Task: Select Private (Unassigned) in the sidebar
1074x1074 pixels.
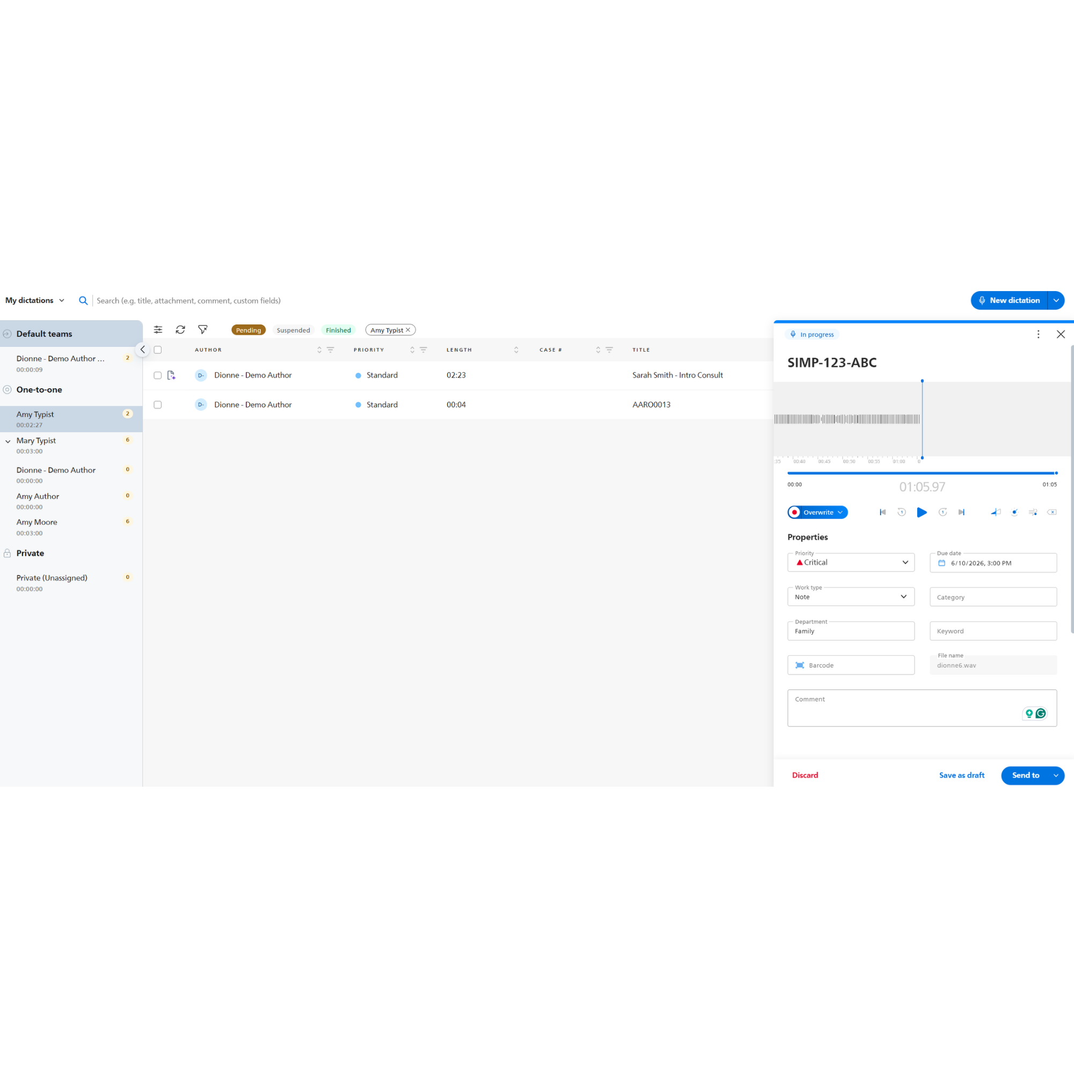Action: [x=71, y=583]
